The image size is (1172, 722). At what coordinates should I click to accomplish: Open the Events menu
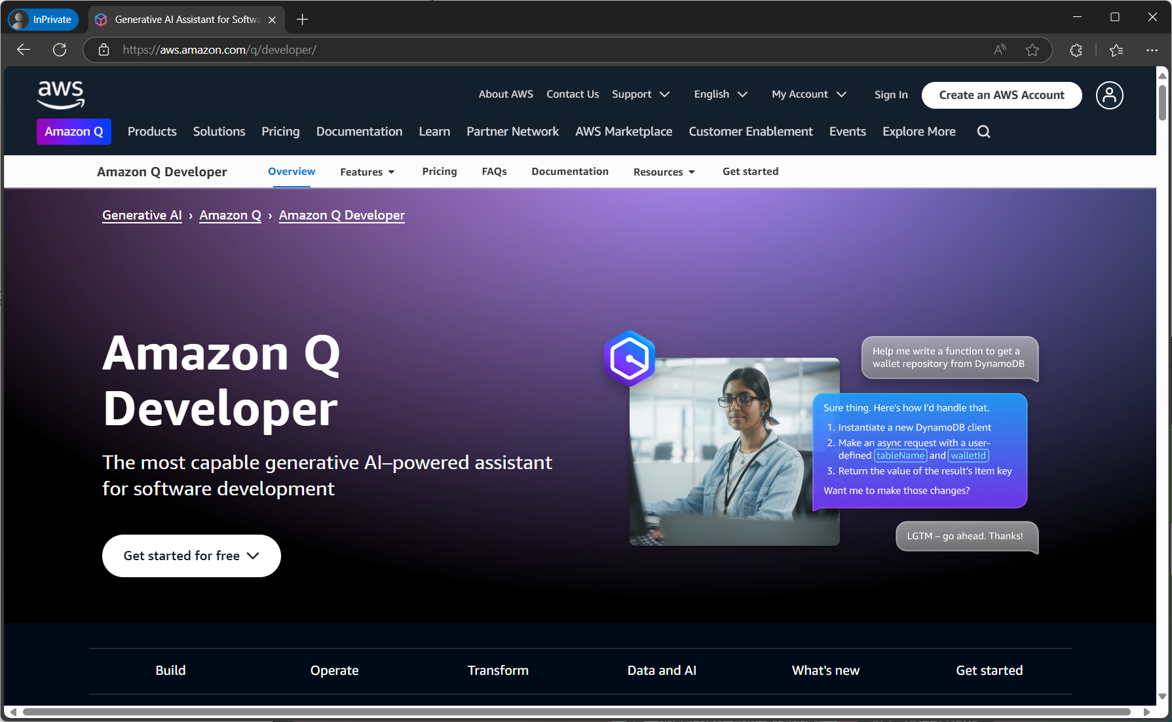tap(848, 132)
